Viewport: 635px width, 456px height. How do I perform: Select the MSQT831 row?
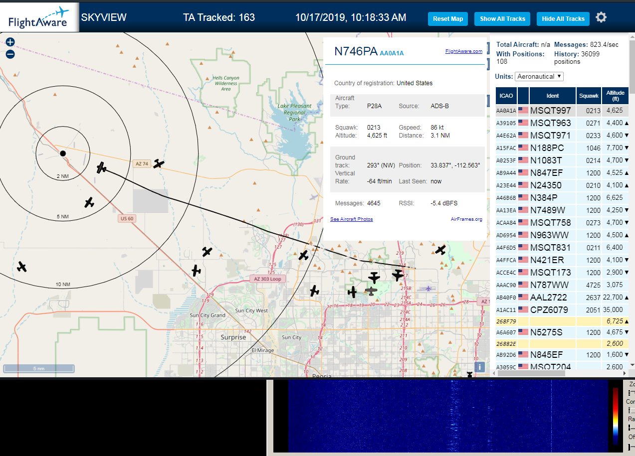[562, 247]
